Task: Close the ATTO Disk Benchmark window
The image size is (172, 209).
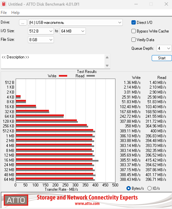Action: (x=166, y=4)
